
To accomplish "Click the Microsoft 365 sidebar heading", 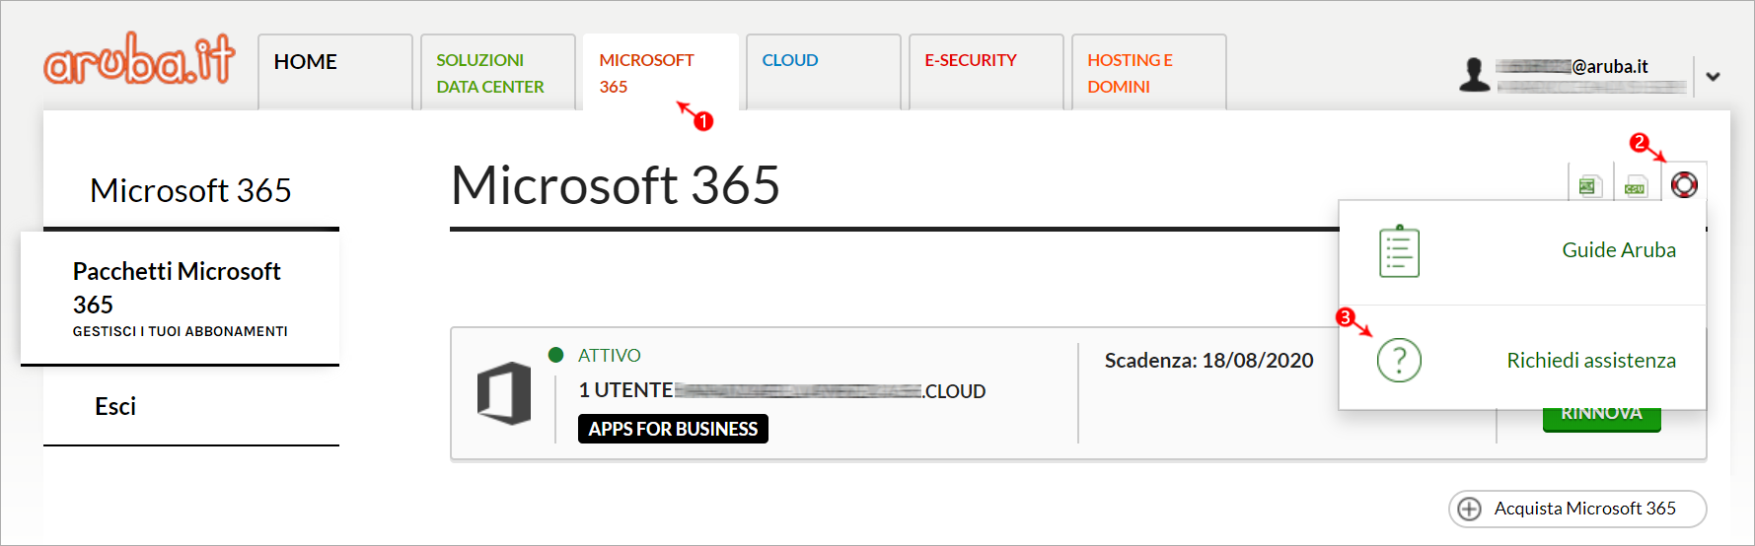I will pyautogui.click(x=190, y=190).
